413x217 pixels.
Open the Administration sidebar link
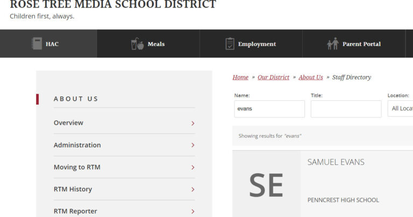click(77, 145)
